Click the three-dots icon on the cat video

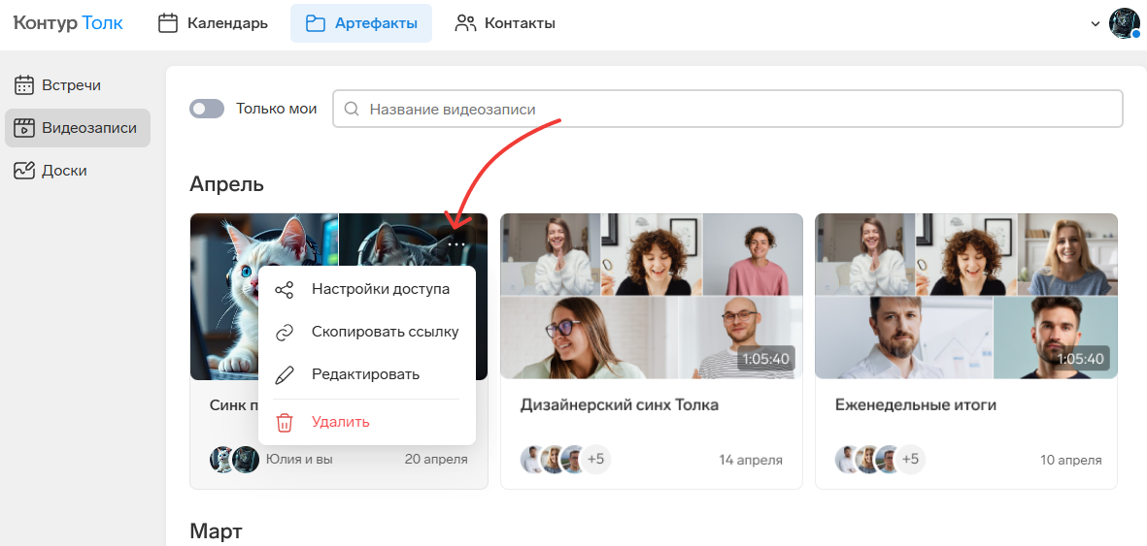click(x=456, y=245)
